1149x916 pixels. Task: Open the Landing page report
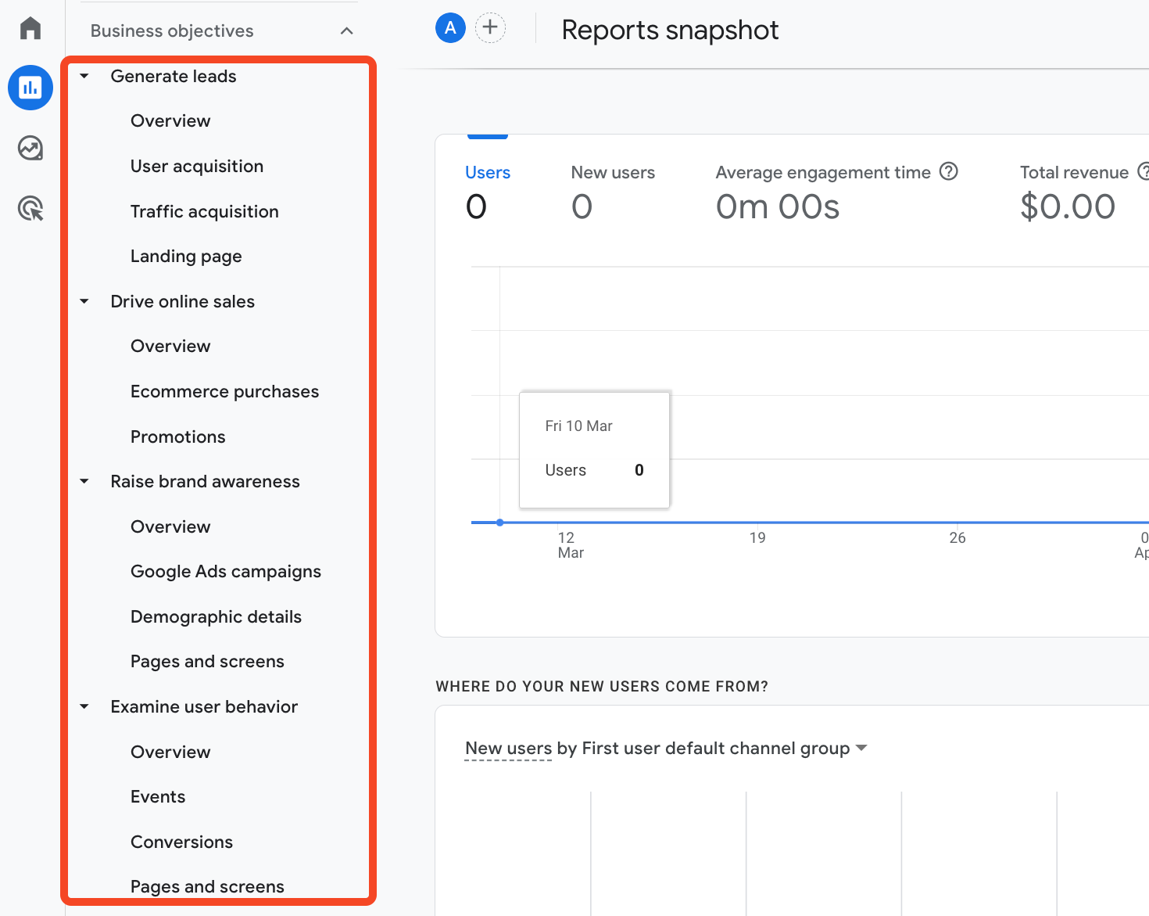point(186,257)
